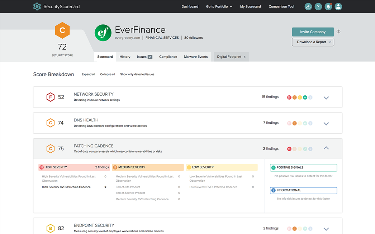Click '15 findings' in Network Security row
Viewport: 375px width, 234px height.
[270, 97]
